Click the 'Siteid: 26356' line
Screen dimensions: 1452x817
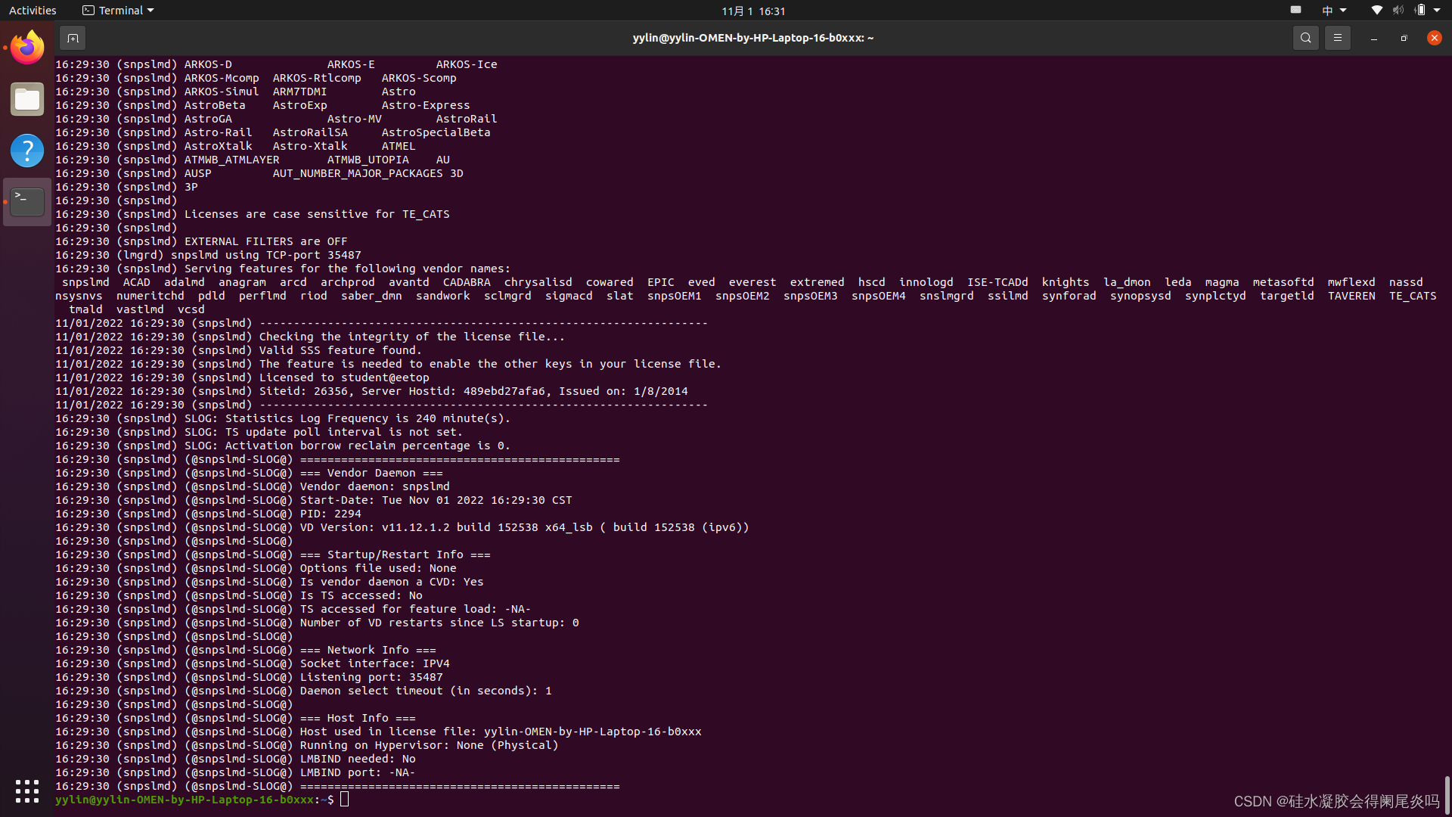371,391
